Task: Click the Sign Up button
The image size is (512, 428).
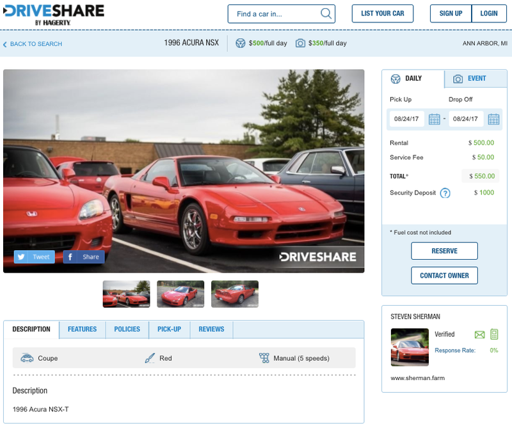Action: [451, 13]
